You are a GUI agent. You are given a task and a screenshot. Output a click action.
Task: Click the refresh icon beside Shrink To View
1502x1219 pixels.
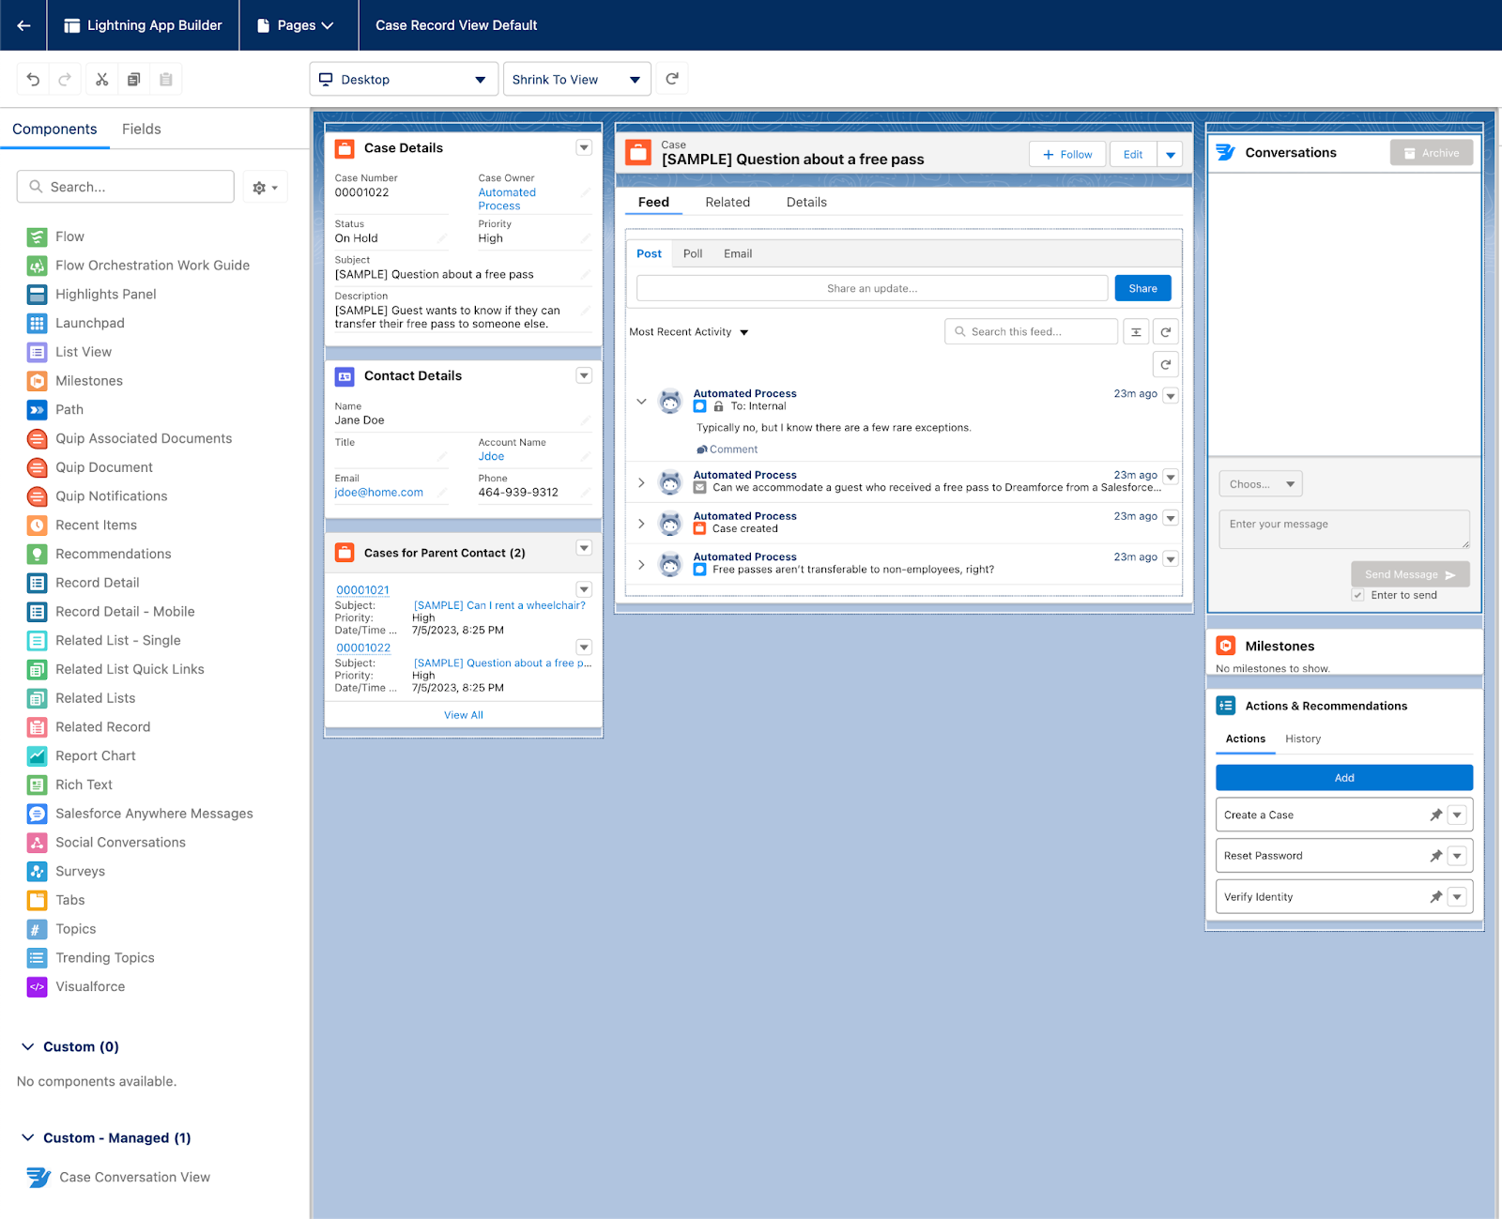672,79
